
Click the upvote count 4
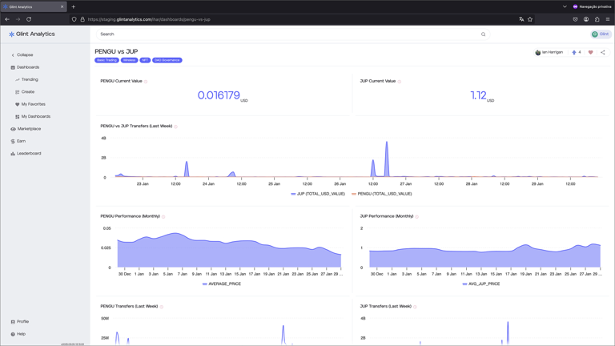click(580, 52)
